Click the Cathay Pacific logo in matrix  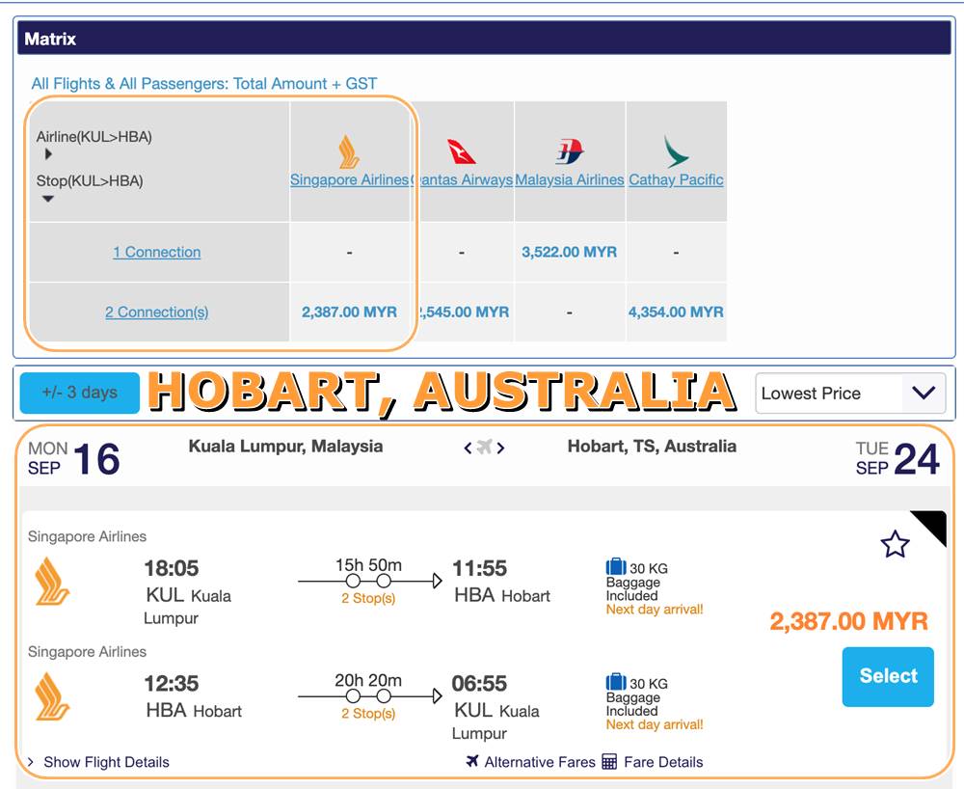coord(676,151)
